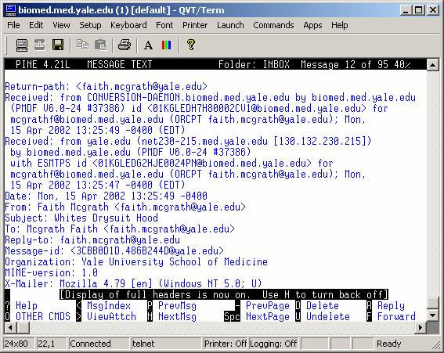This screenshot has height=353, width=444.
Task: Open the color bars settings icon
Action: click(x=167, y=45)
